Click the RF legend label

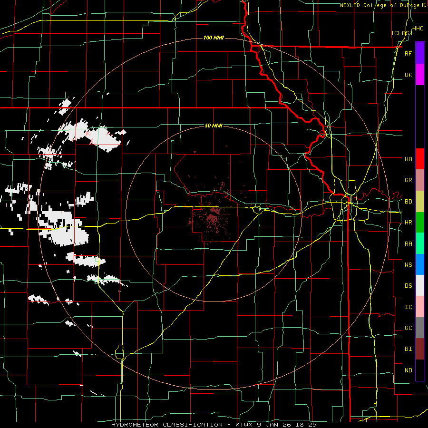(x=408, y=53)
